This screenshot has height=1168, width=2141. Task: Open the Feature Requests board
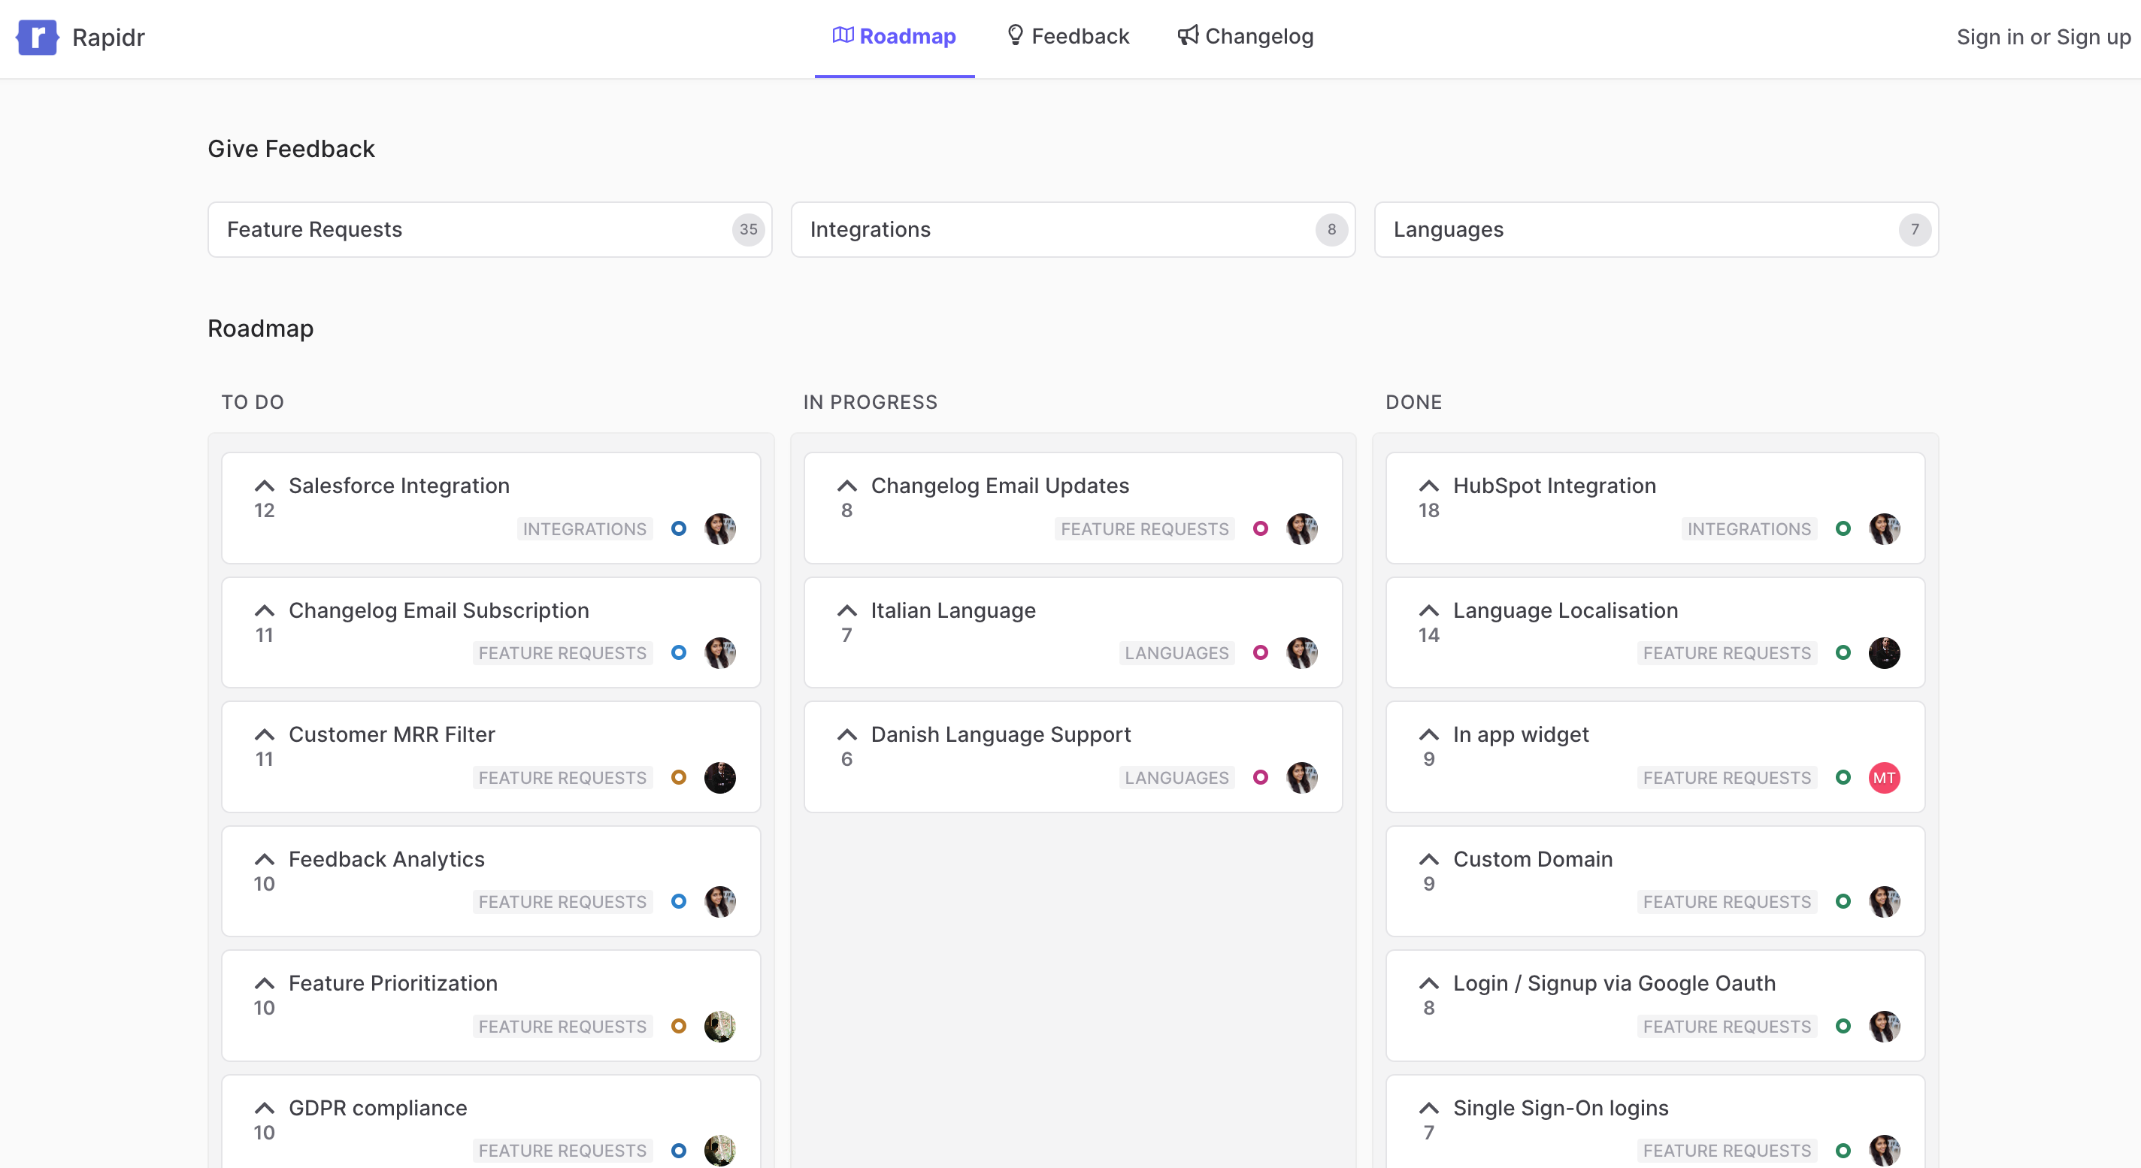click(x=489, y=229)
